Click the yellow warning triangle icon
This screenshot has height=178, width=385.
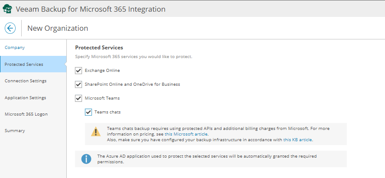tap(95, 132)
